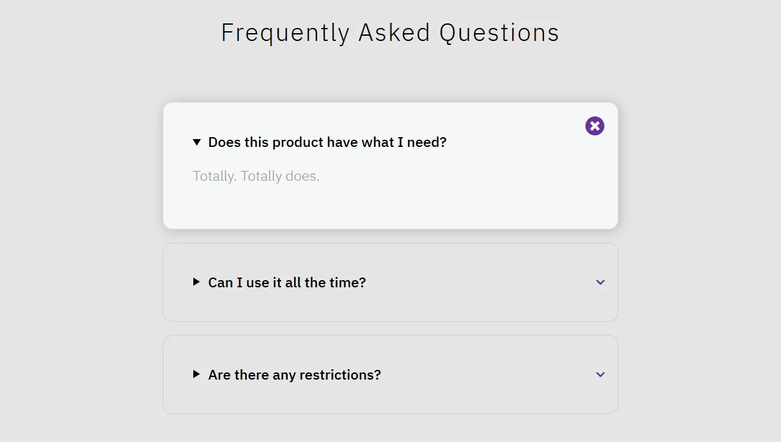Screen dimensions: 781x442
Task: Expand triangle beside "Are there any restrictions?"
Action: point(197,374)
